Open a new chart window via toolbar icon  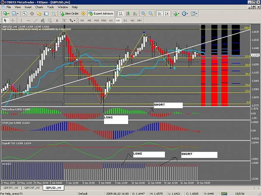pyautogui.click(x=5, y=14)
